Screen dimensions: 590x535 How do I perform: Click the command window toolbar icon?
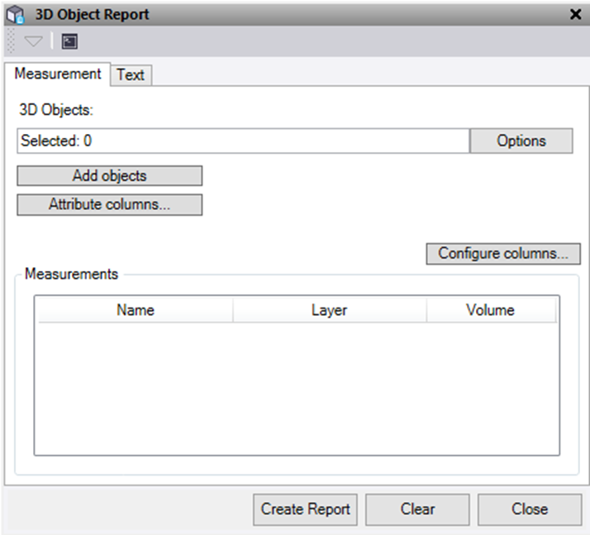pyautogui.click(x=69, y=41)
